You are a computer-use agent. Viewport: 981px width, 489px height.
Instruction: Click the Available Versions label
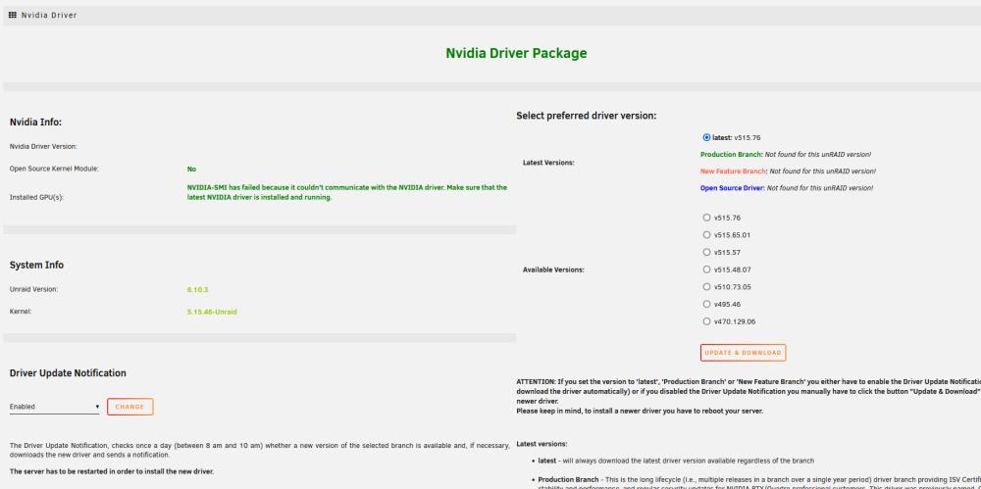coord(553,269)
